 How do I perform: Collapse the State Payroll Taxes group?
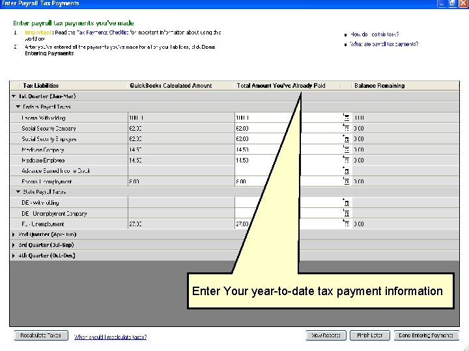[18, 192]
